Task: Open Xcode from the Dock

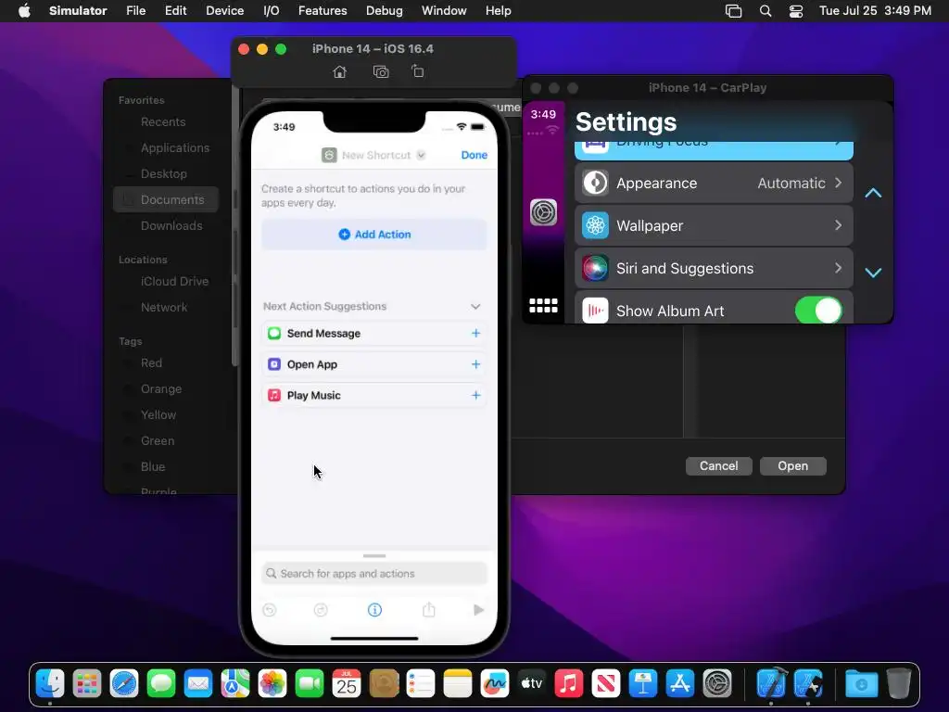Action: pyautogui.click(x=772, y=684)
